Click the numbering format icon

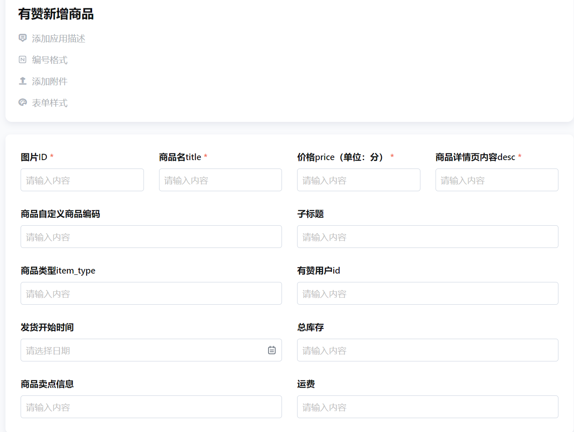coord(23,60)
